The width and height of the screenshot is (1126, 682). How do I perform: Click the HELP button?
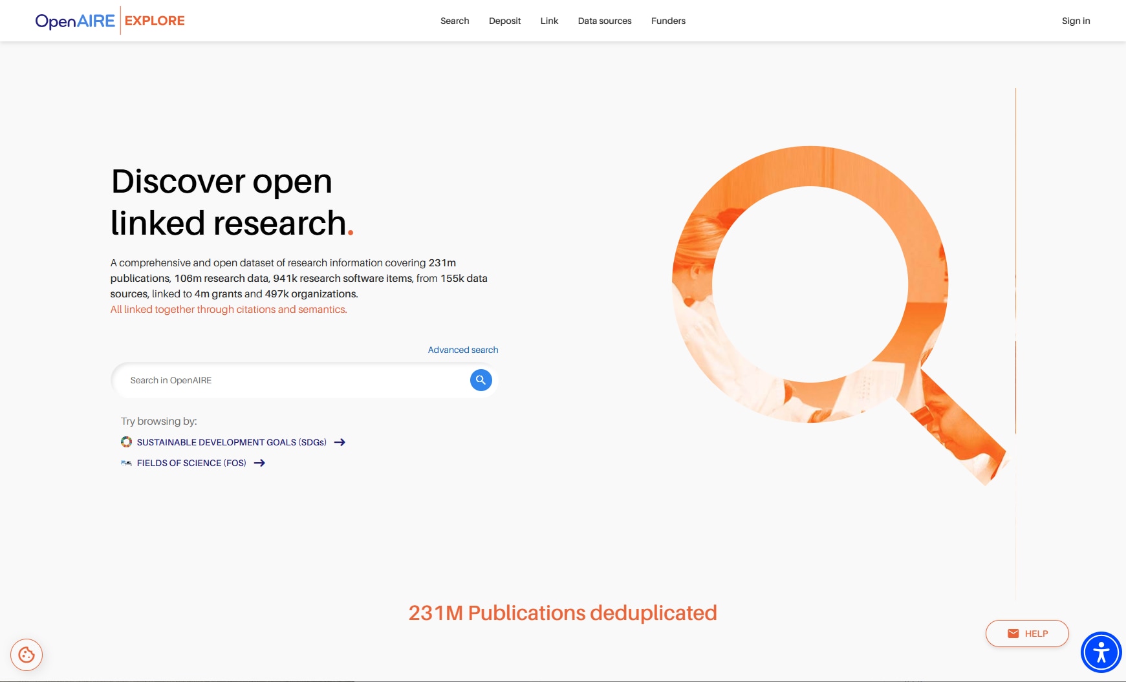pyautogui.click(x=1027, y=634)
